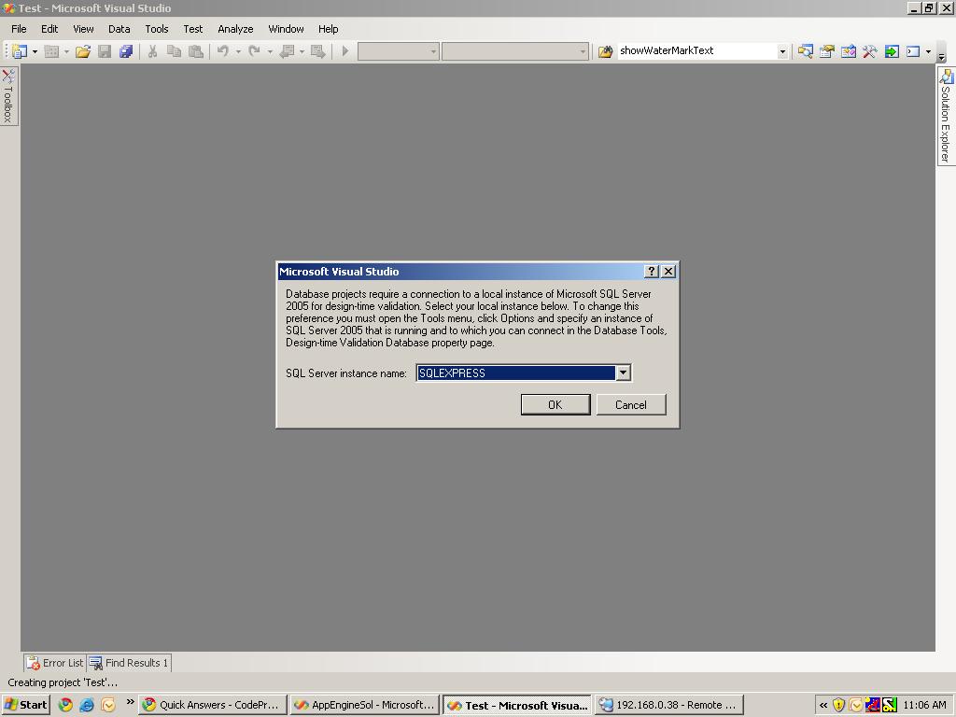Click the Redo arrow icon

point(255,52)
